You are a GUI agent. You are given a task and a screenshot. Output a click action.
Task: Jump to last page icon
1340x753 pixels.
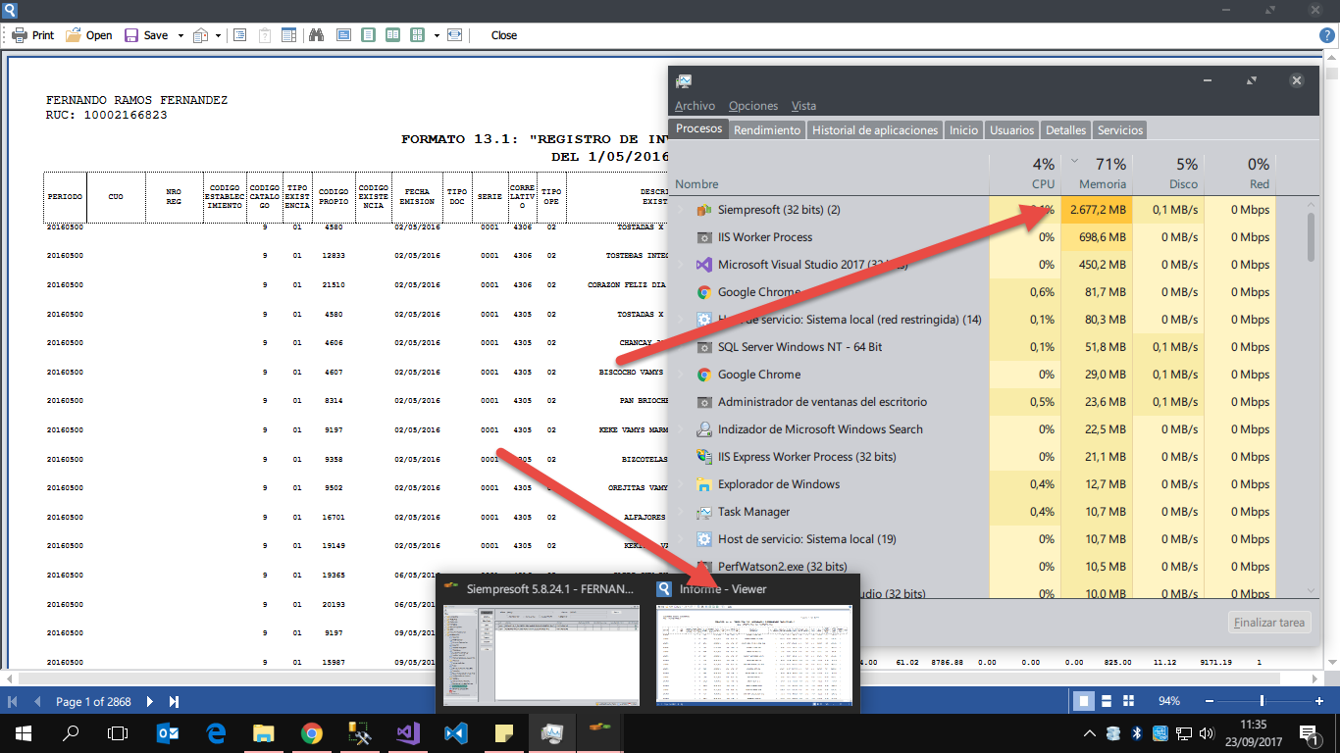click(x=174, y=701)
